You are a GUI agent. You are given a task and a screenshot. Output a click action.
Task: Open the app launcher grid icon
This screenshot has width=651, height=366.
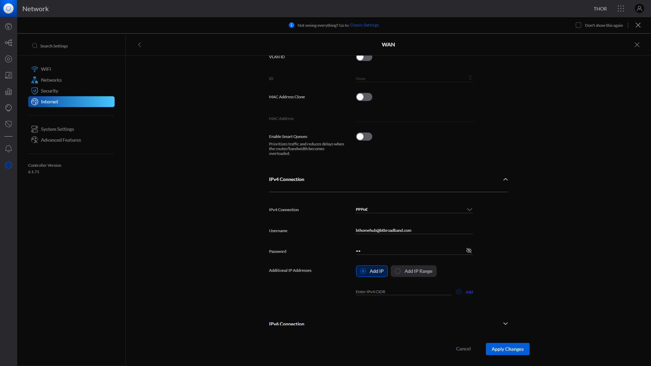tap(620, 8)
